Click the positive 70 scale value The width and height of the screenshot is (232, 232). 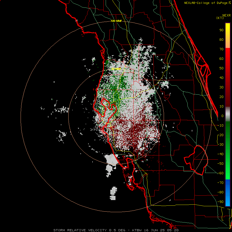(221, 49)
